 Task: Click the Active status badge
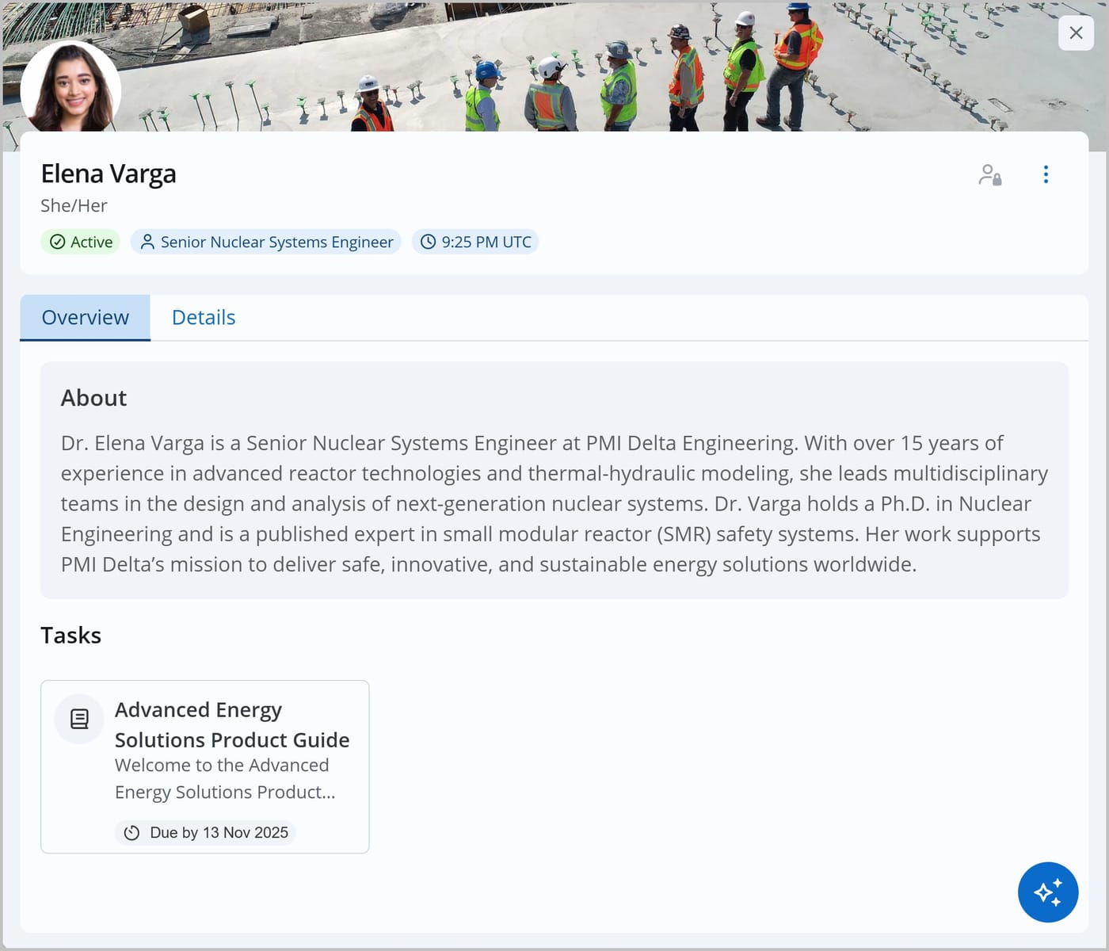point(81,242)
